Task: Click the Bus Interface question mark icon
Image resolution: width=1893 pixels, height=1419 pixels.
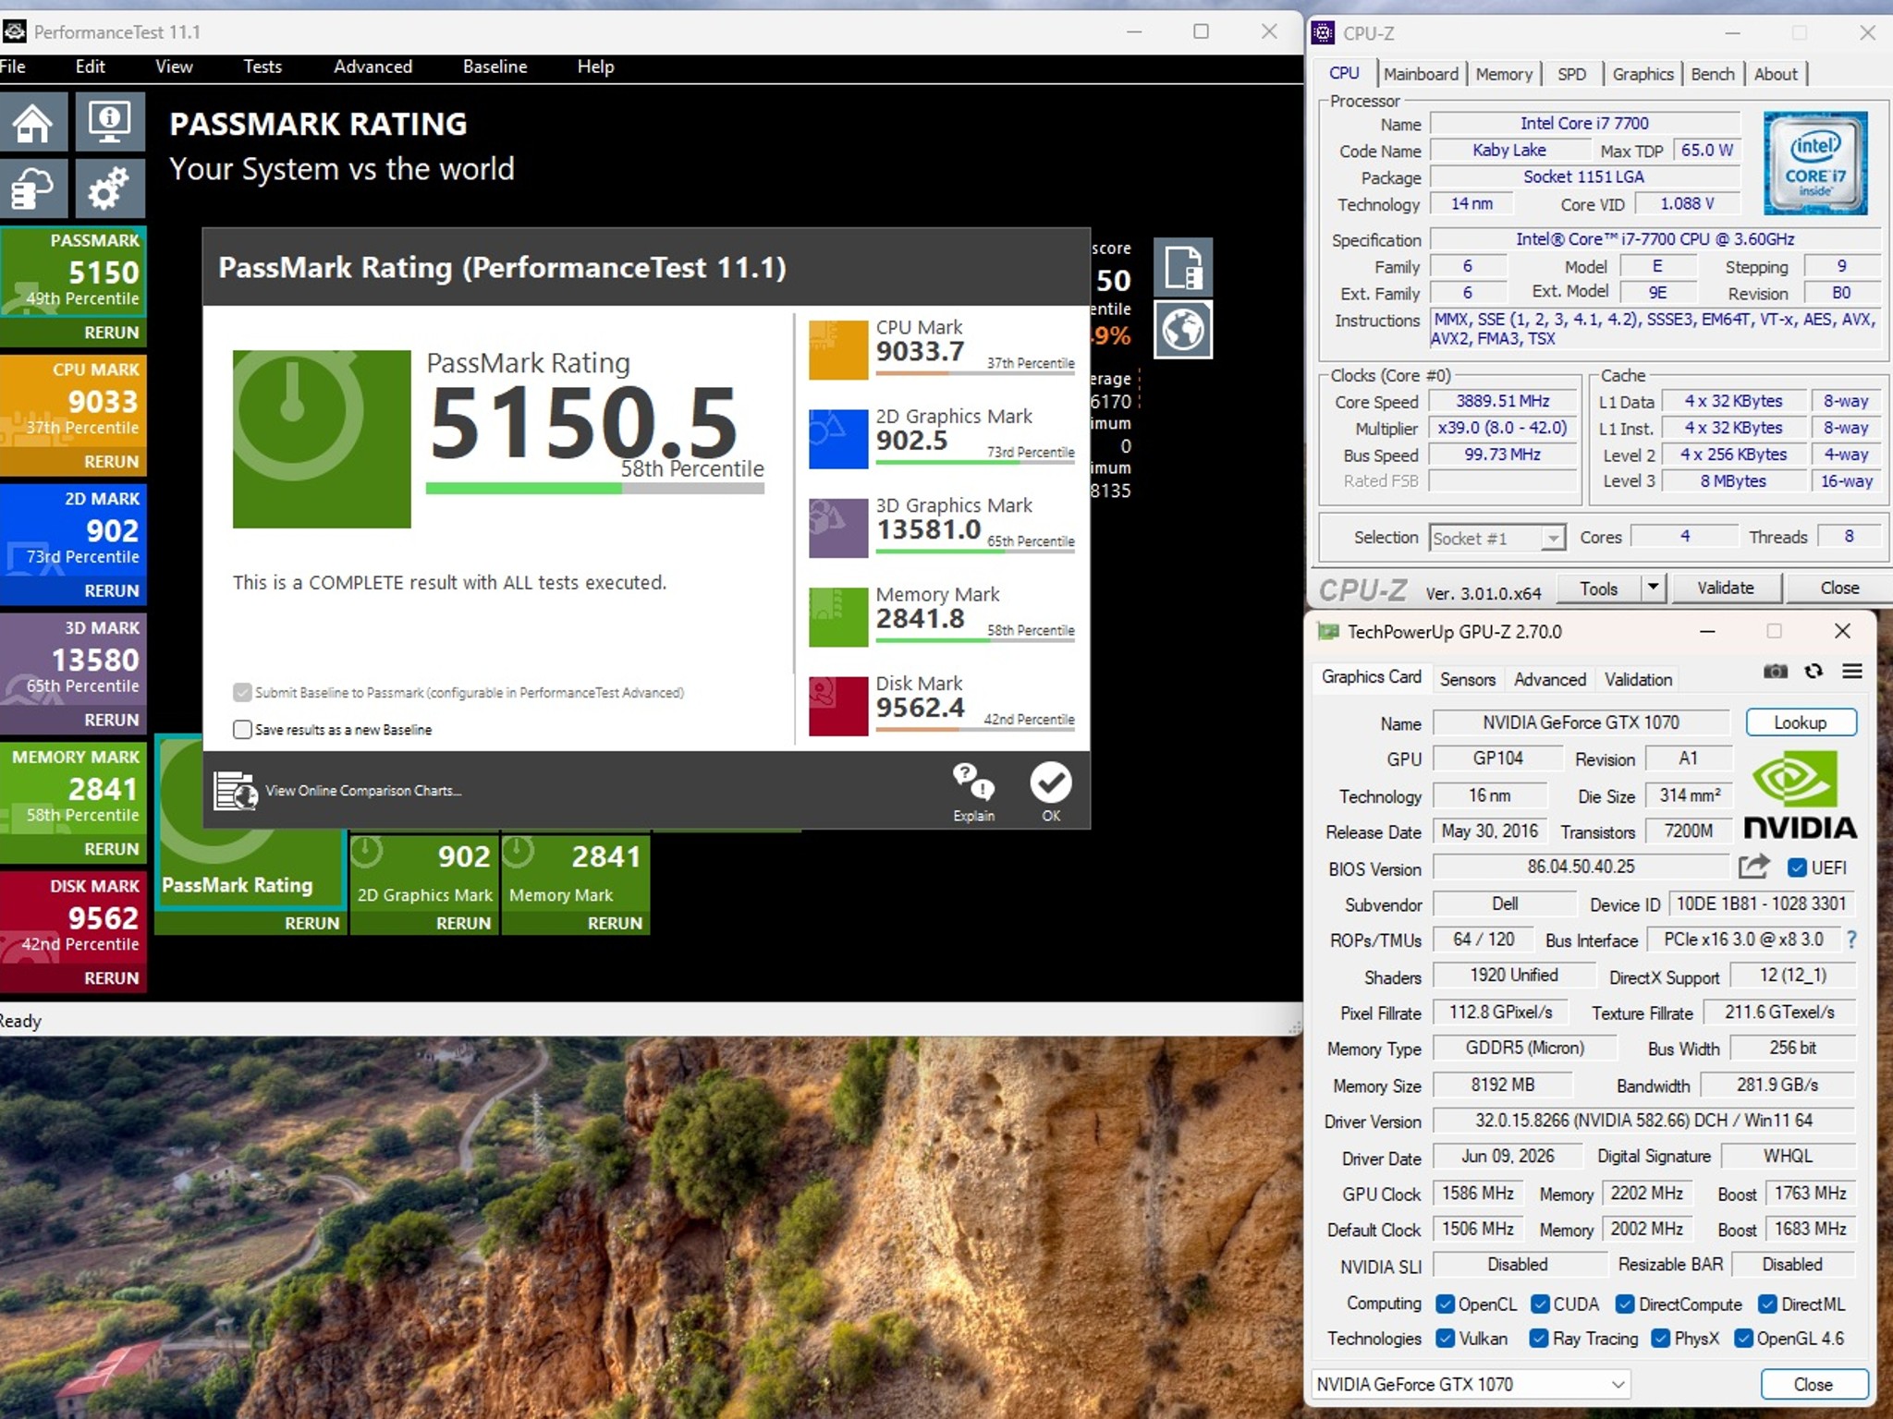Action: tap(1851, 940)
